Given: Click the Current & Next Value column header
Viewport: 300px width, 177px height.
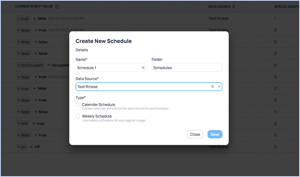Looking at the screenshot, I should point(34,7).
